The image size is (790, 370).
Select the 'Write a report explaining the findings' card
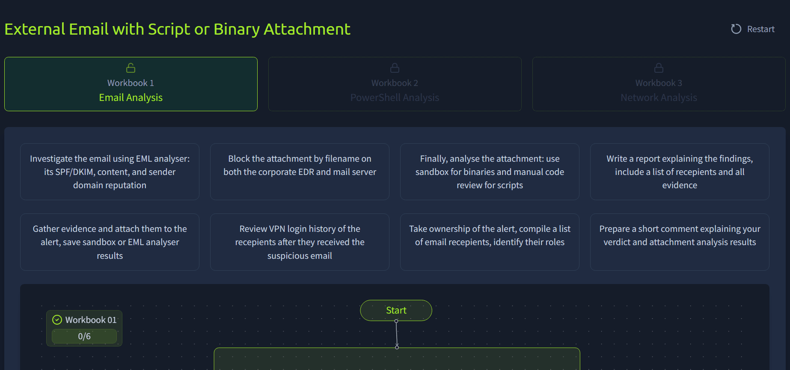tap(680, 172)
